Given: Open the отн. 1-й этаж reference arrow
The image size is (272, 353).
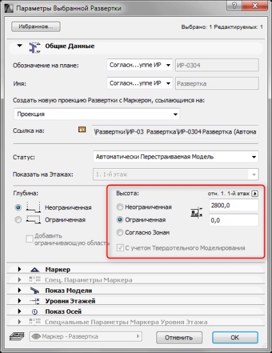Looking at the screenshot, I should tap(255, 194).
